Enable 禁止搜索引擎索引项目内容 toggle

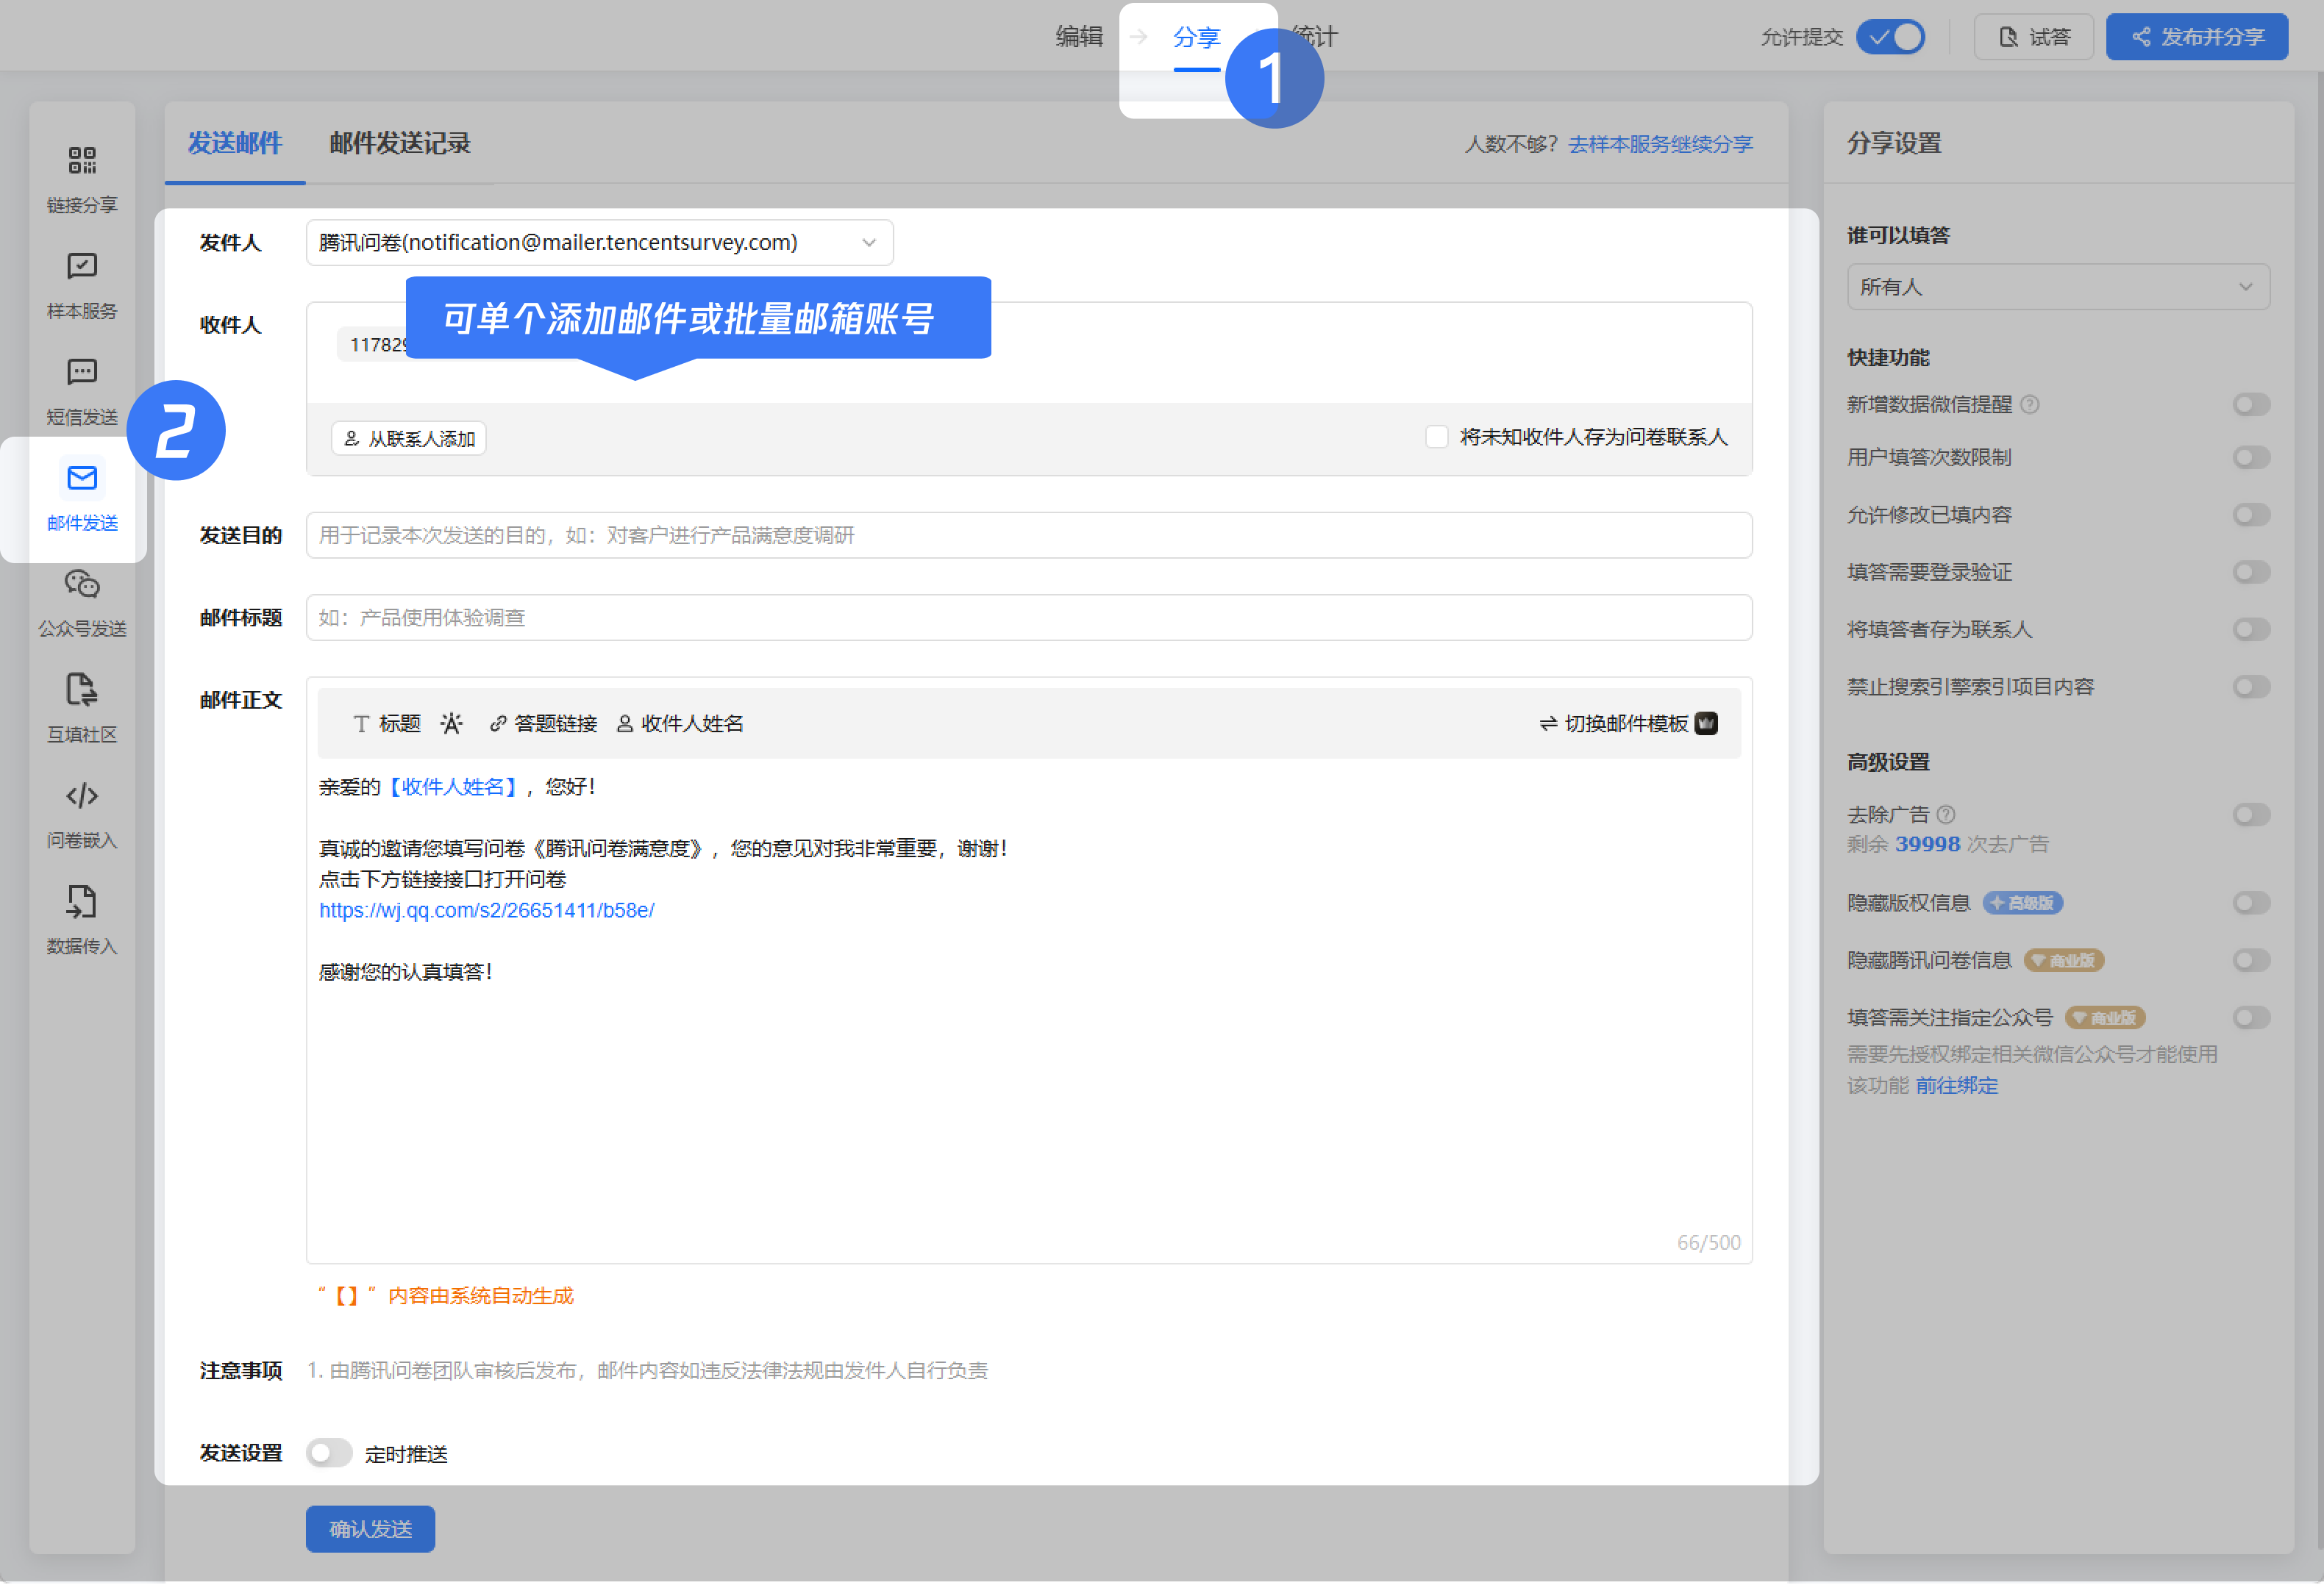click(2251, 687)
